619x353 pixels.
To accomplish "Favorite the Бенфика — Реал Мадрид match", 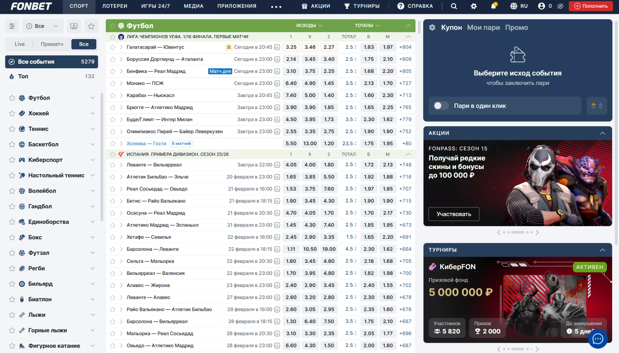I will [113, 71].
